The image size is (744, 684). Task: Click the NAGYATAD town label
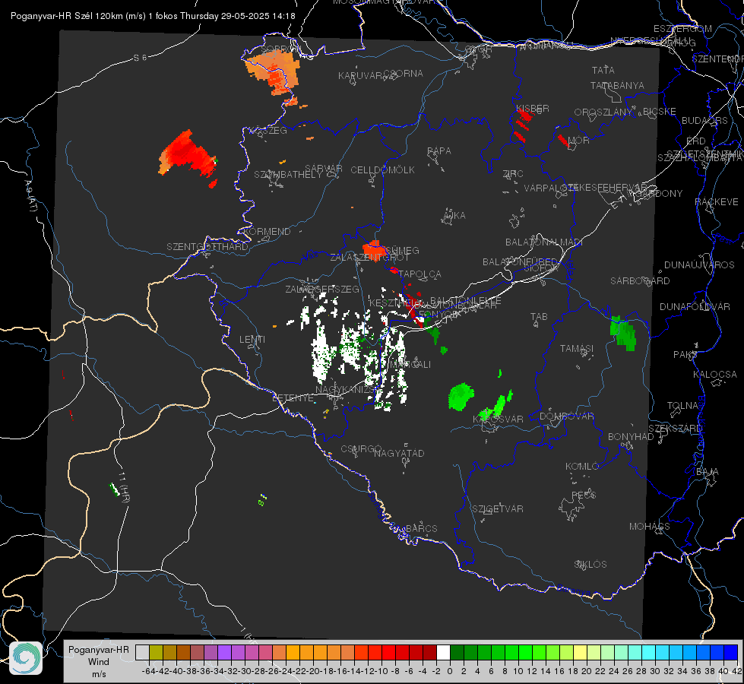coord(399,453)
